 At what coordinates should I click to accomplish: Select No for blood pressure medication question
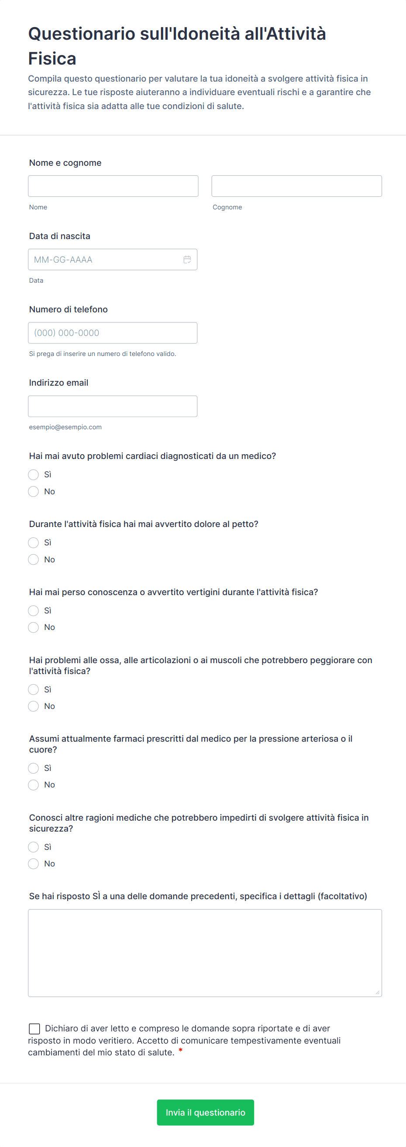point(34,785)
